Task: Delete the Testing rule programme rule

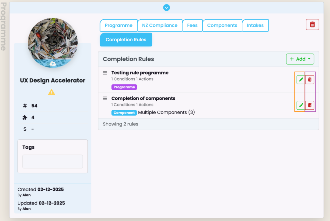Action: [x=310, y=80]
